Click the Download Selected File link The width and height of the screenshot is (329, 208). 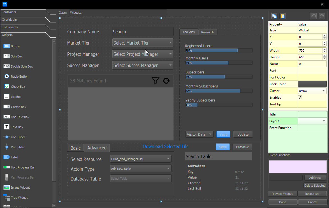166,146
